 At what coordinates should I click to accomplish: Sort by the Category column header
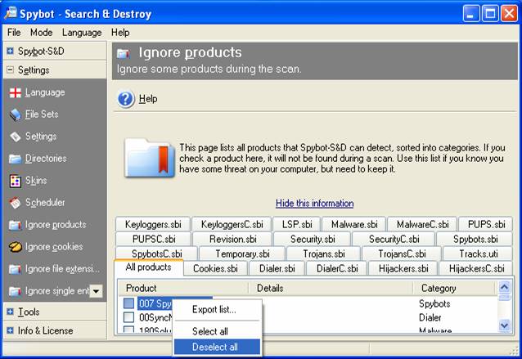(x=455, y=288)
